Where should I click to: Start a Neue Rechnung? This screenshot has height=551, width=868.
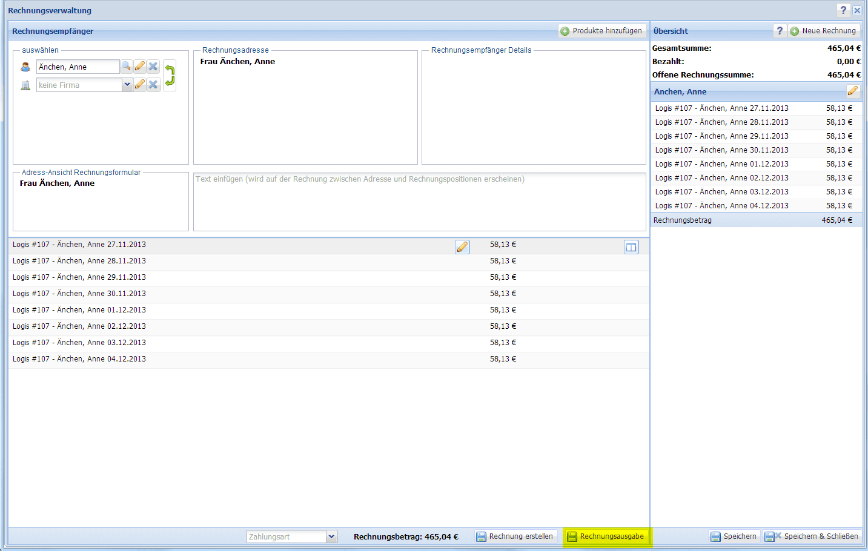coord(824,31)
